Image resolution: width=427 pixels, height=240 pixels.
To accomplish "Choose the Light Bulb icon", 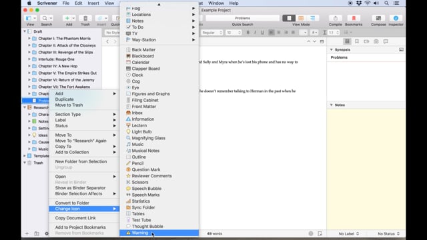I will point(159,132).
